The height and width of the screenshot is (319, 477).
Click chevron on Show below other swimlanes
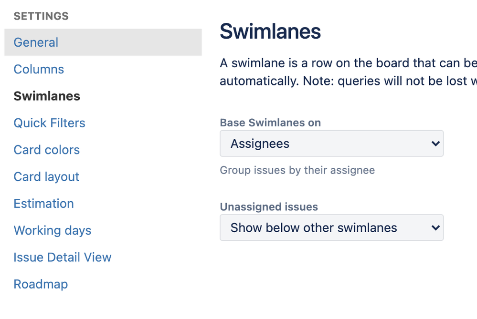[435, 227]
